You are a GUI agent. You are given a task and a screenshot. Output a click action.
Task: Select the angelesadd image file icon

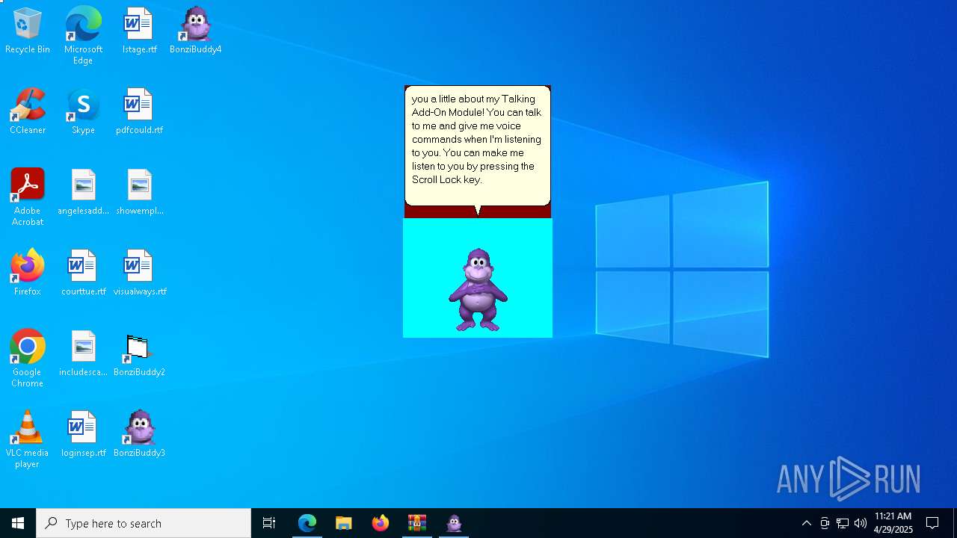point(83,193)
